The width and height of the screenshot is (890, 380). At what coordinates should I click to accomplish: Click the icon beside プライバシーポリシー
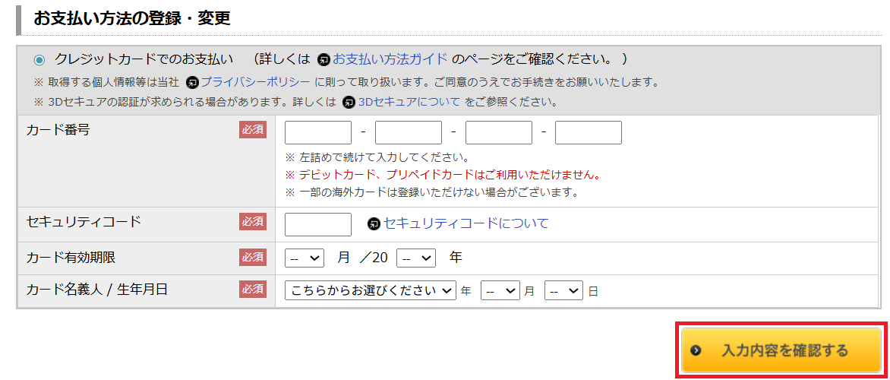[x=193, y=82]
